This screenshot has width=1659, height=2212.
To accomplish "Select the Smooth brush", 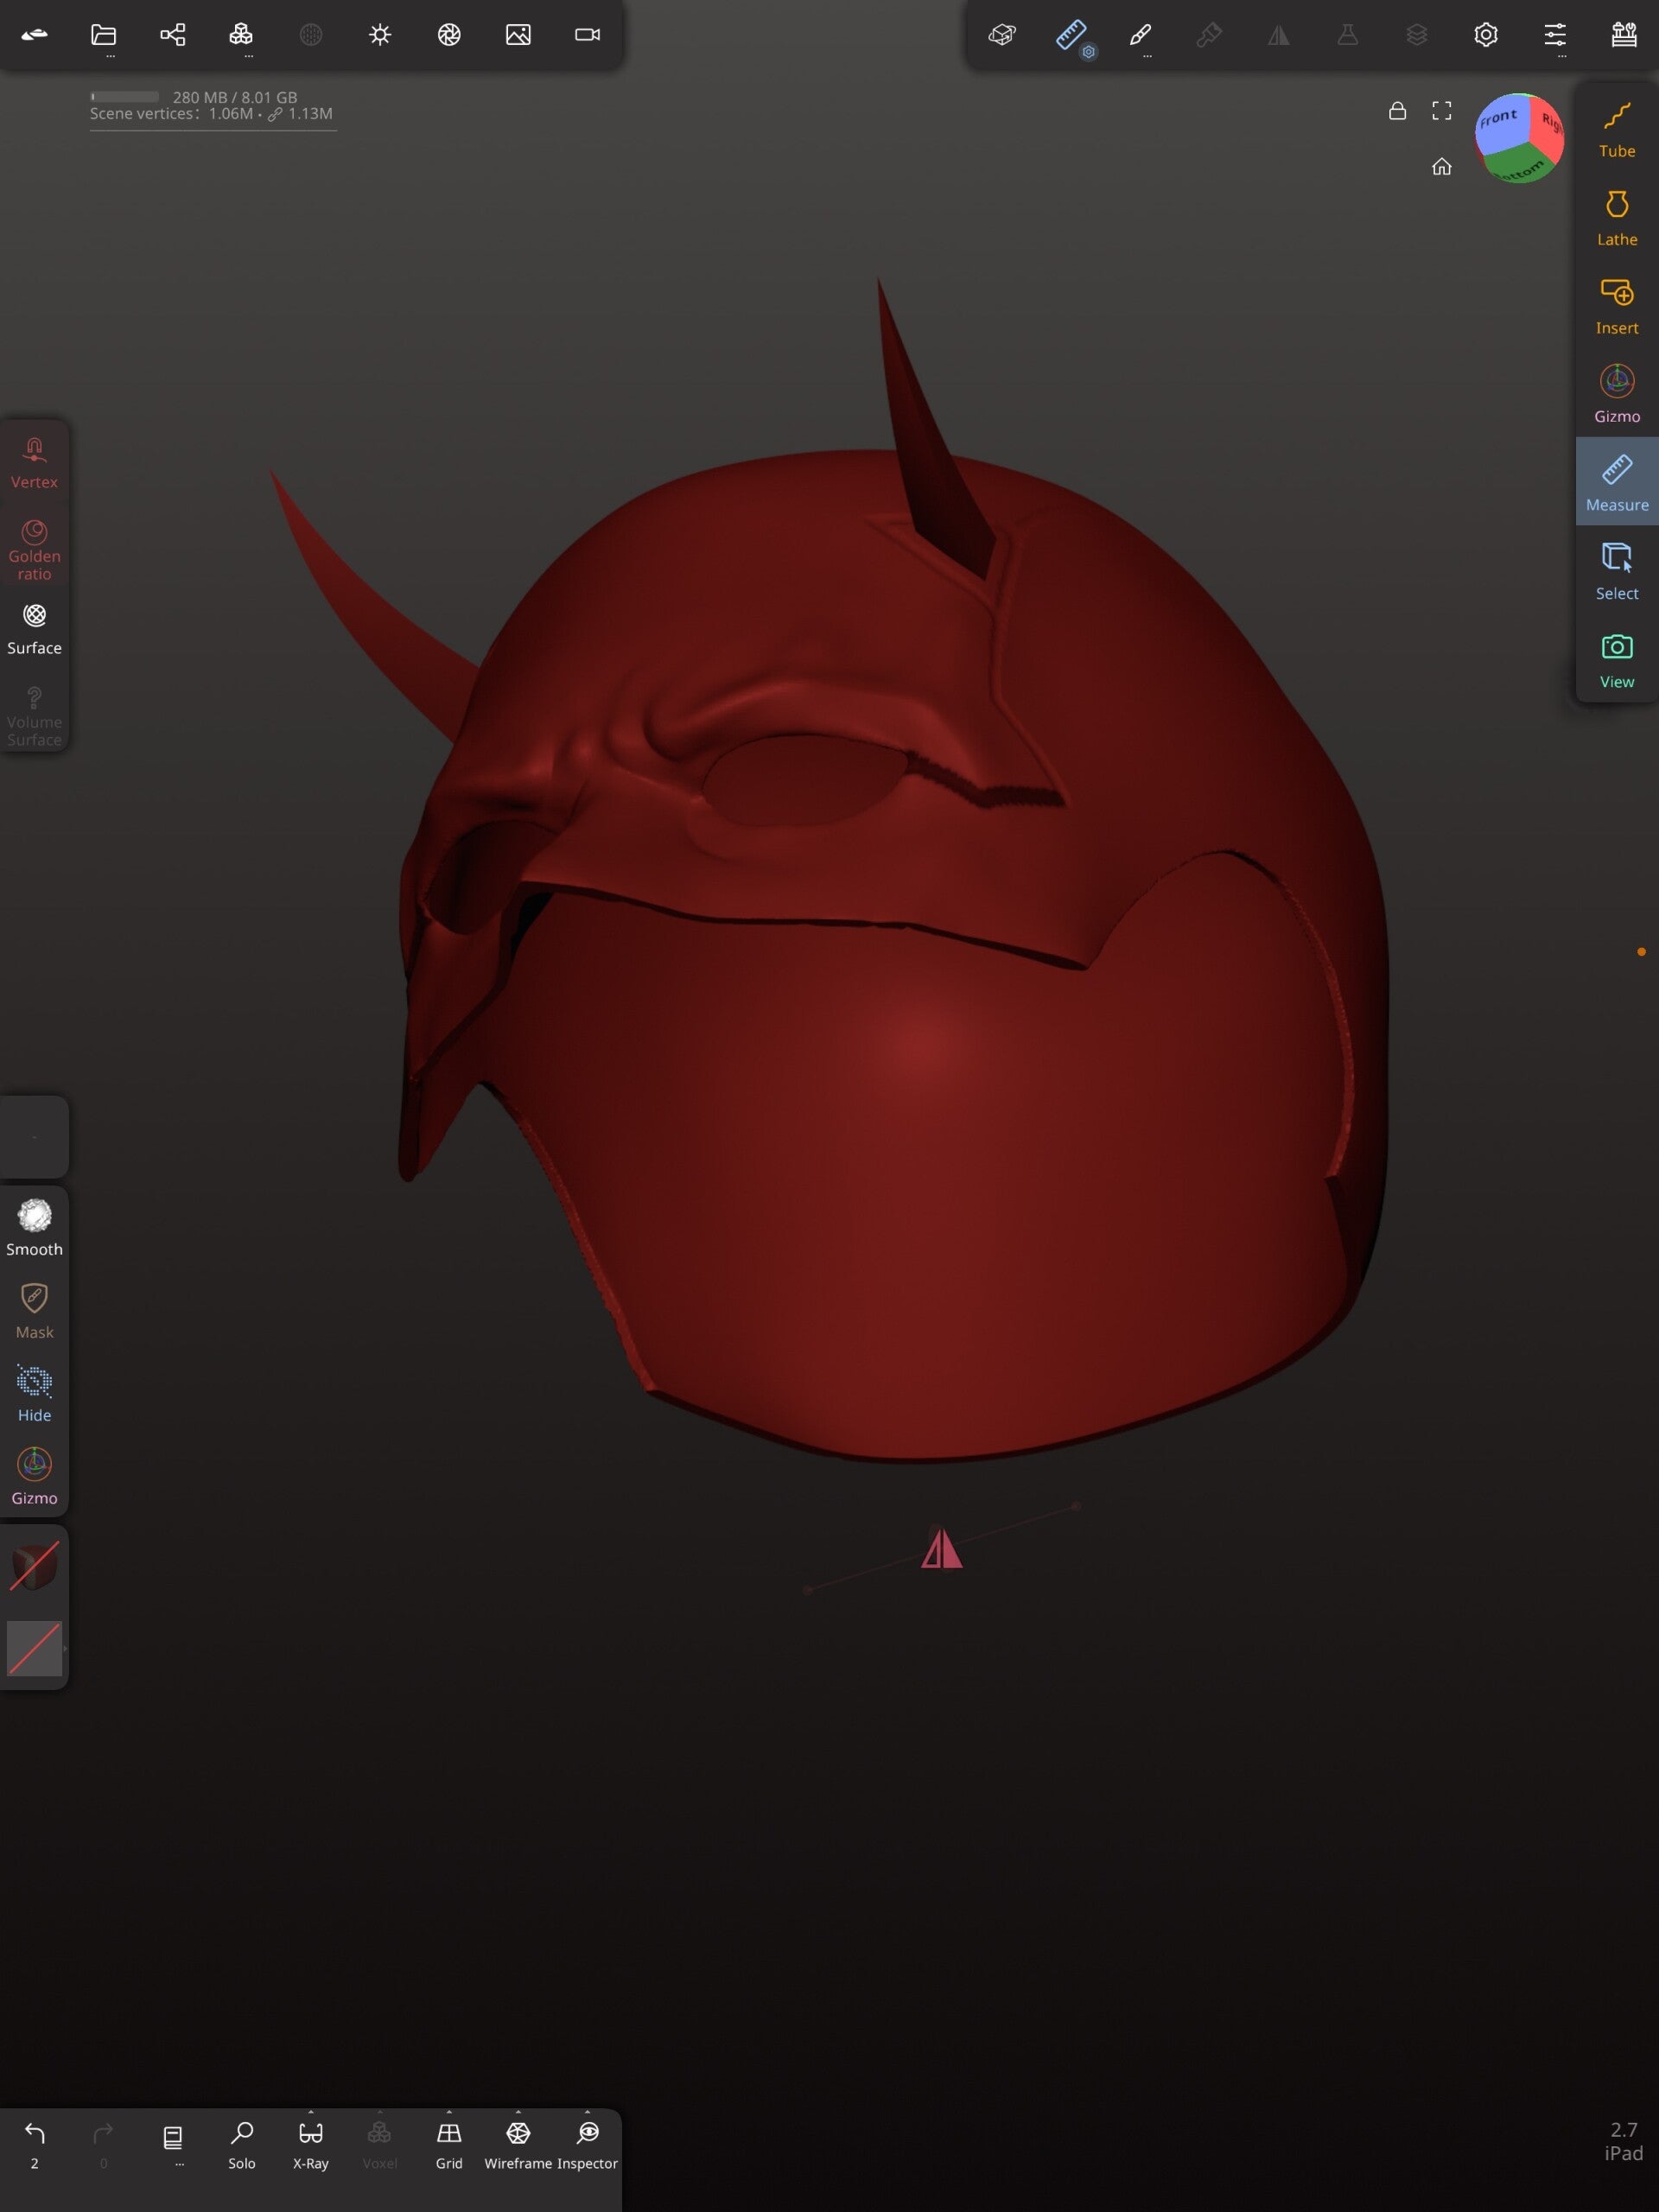I will coord(34,1227).
